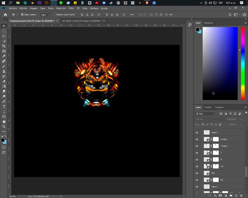This screenshot has height=198, width=248.
Task: Select the Brush tool
Action: [x=4, y=66]
